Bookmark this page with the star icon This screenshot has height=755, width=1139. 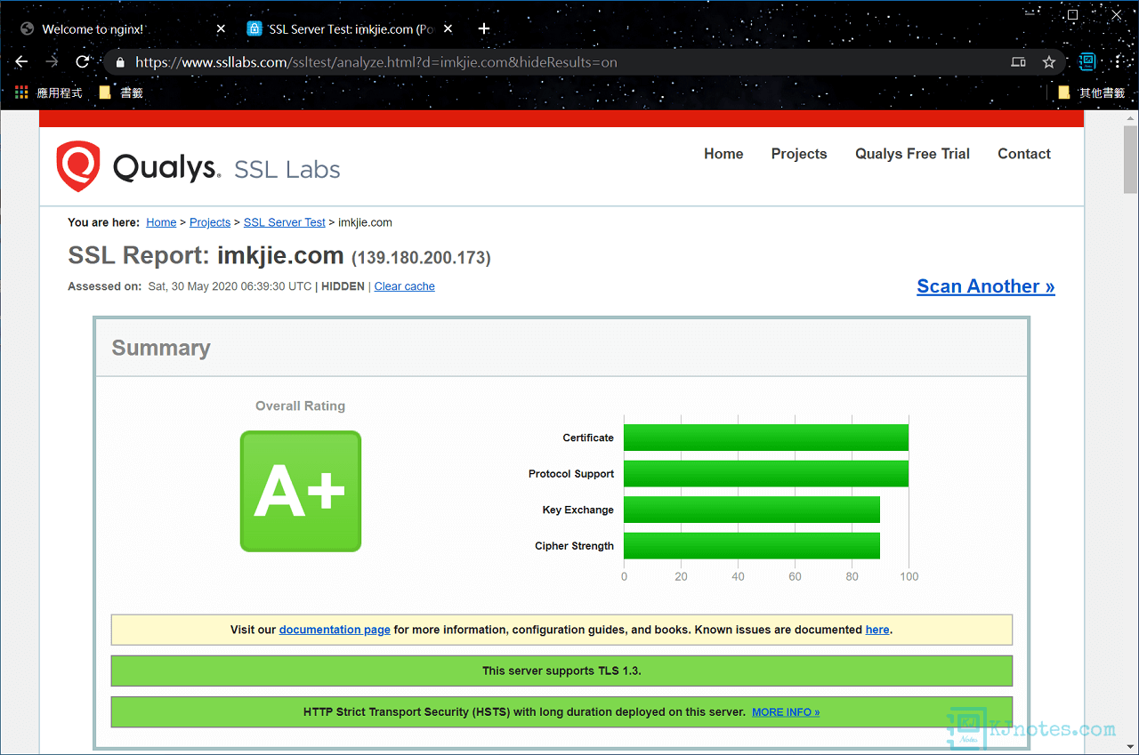1049,62
